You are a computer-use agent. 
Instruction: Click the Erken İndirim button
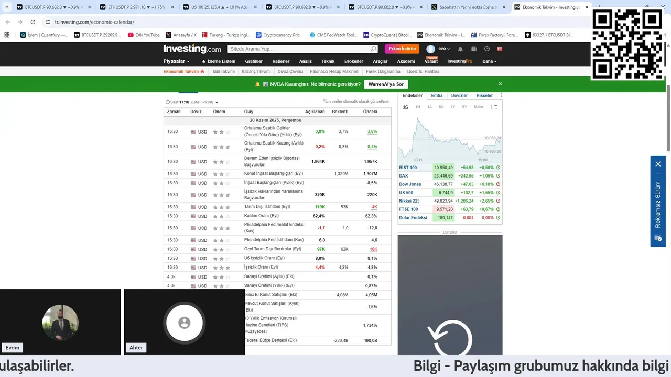[402, 49]
